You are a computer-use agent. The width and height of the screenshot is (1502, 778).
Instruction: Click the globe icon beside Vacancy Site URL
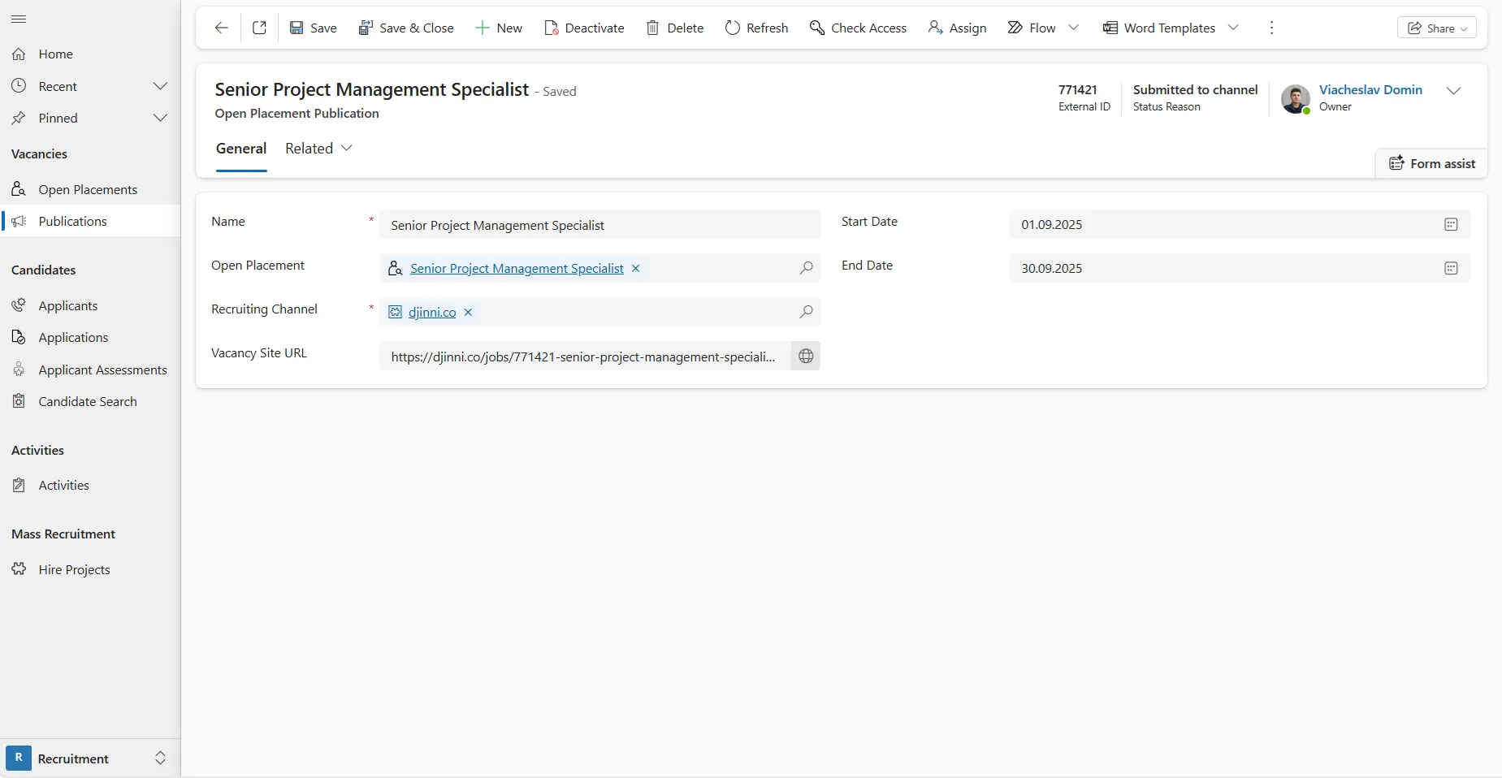point(806,357)
